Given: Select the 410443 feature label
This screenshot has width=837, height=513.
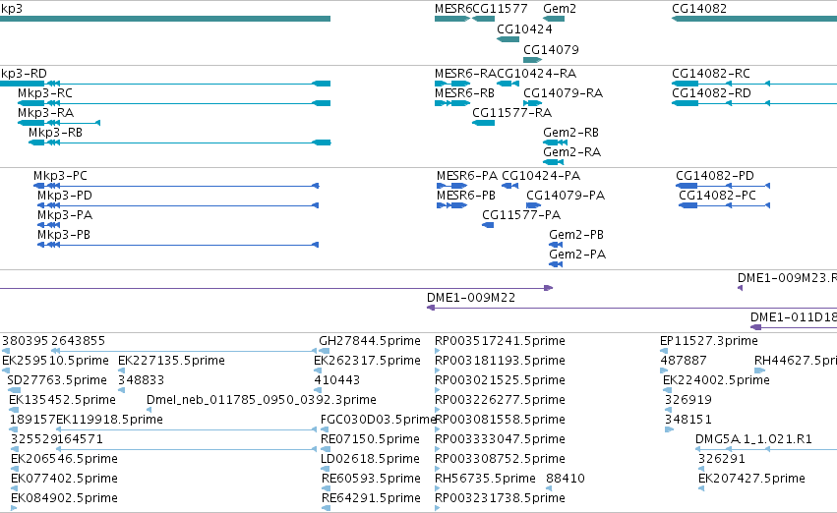Looking at the screenshot, I should (x=336, y=380).
